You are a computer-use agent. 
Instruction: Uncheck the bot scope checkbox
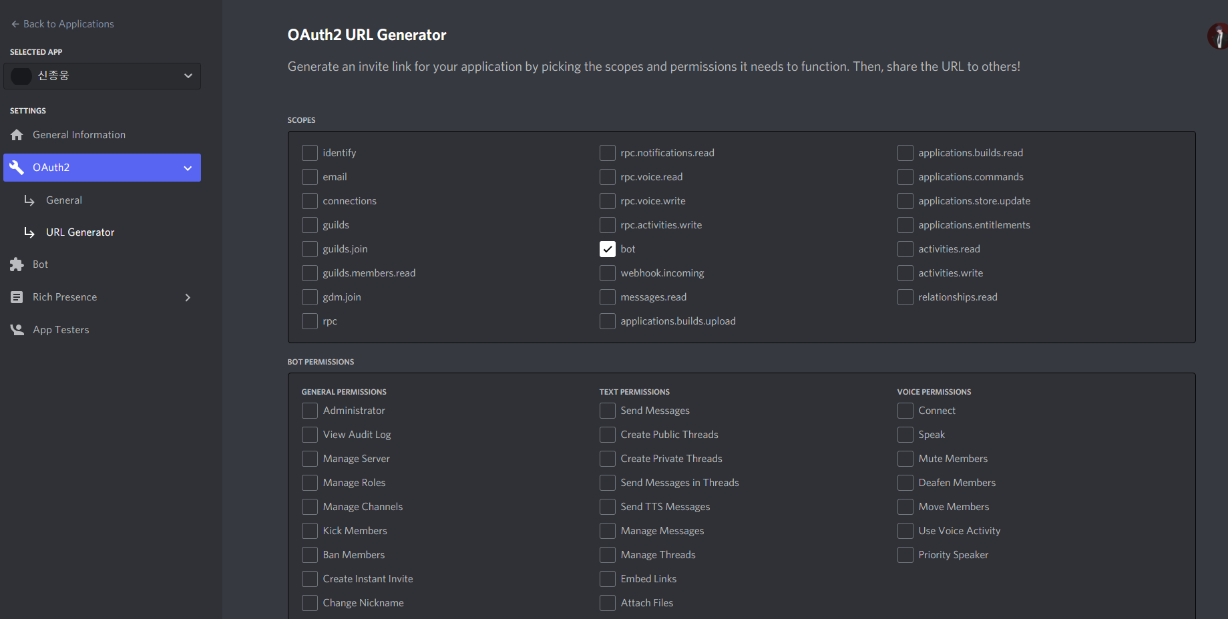pos(608,249)
